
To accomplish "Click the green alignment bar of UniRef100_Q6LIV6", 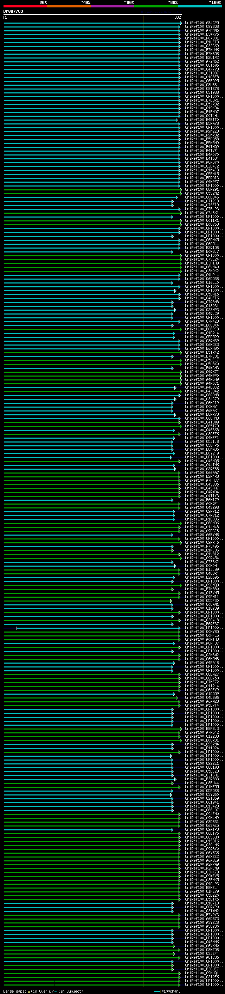I will (x=92, y=834).
